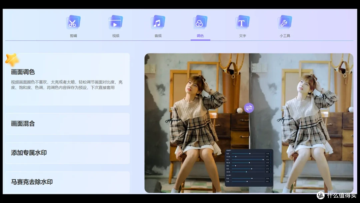Click the yellow star on 画面调色 card
The width and height of the screenshot is (360, 203).
[12, 60]
